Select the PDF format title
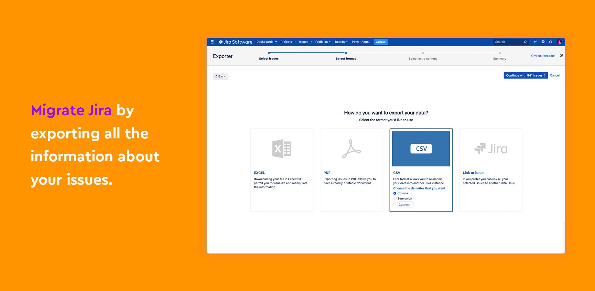 click(x=327, y=173)
